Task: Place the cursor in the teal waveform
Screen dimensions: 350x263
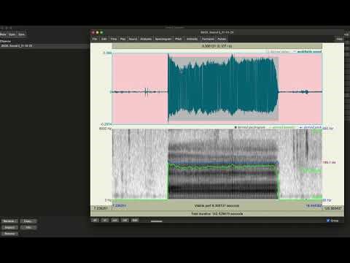Action: click(223, 88)
